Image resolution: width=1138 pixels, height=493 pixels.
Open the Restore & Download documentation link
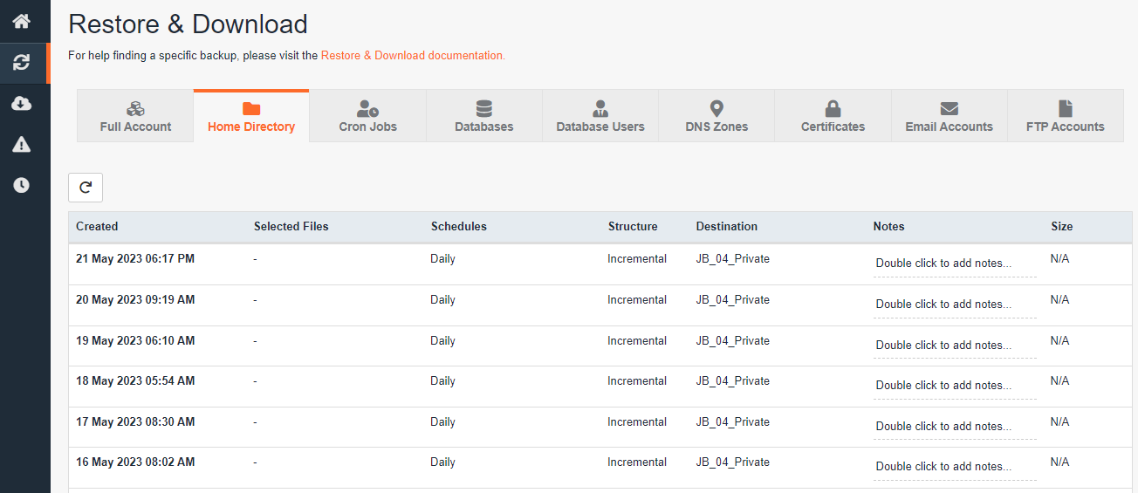click(413, 55)
